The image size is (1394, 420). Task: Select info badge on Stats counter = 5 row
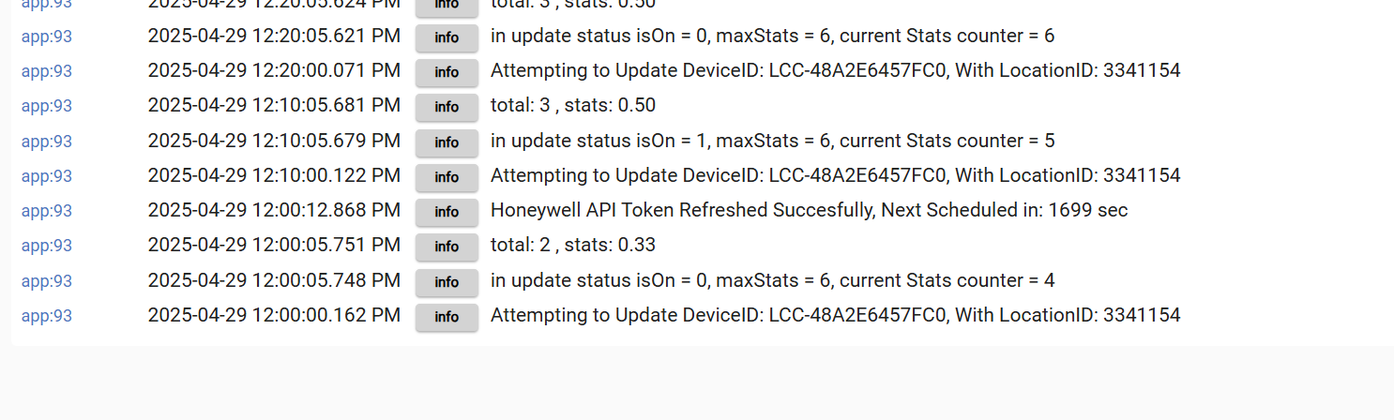tap(447, 142)
